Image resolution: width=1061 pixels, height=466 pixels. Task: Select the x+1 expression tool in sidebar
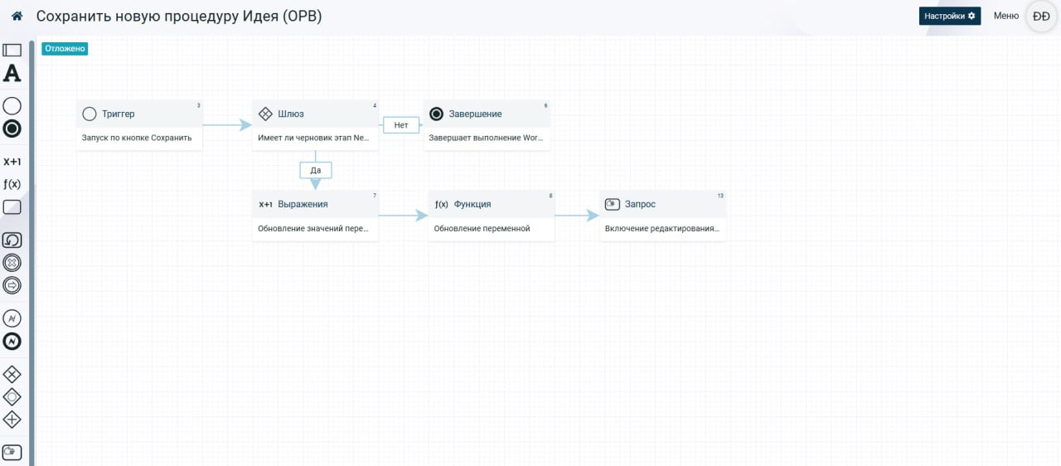(12, 162)
